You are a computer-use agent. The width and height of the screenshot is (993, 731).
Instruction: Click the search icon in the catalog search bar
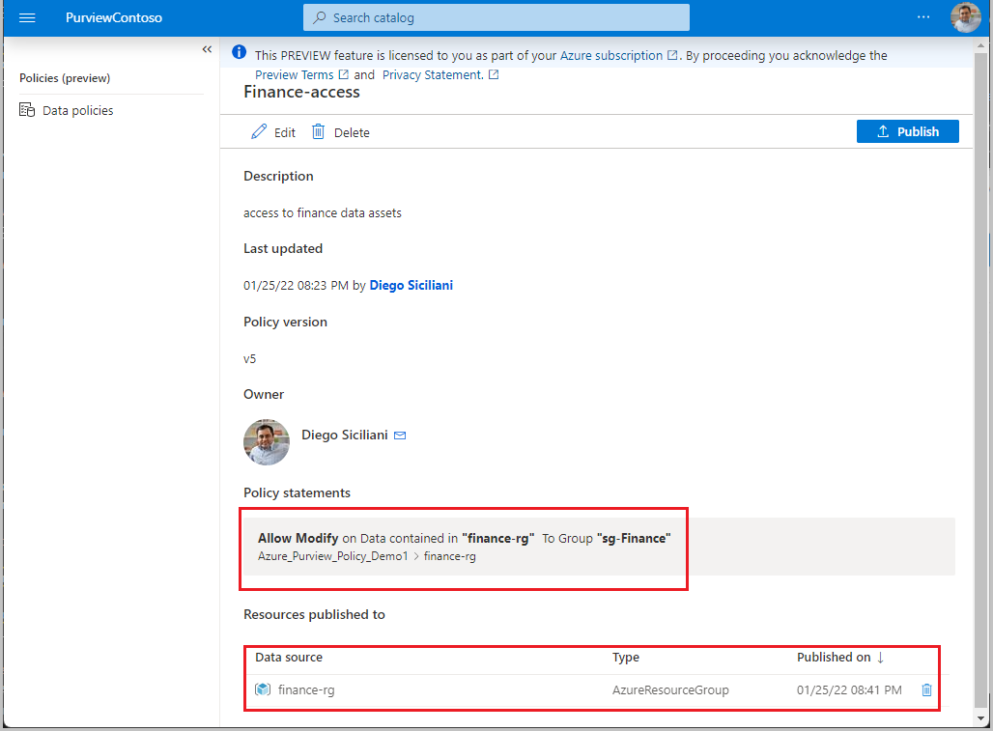(x=318, y=16)
